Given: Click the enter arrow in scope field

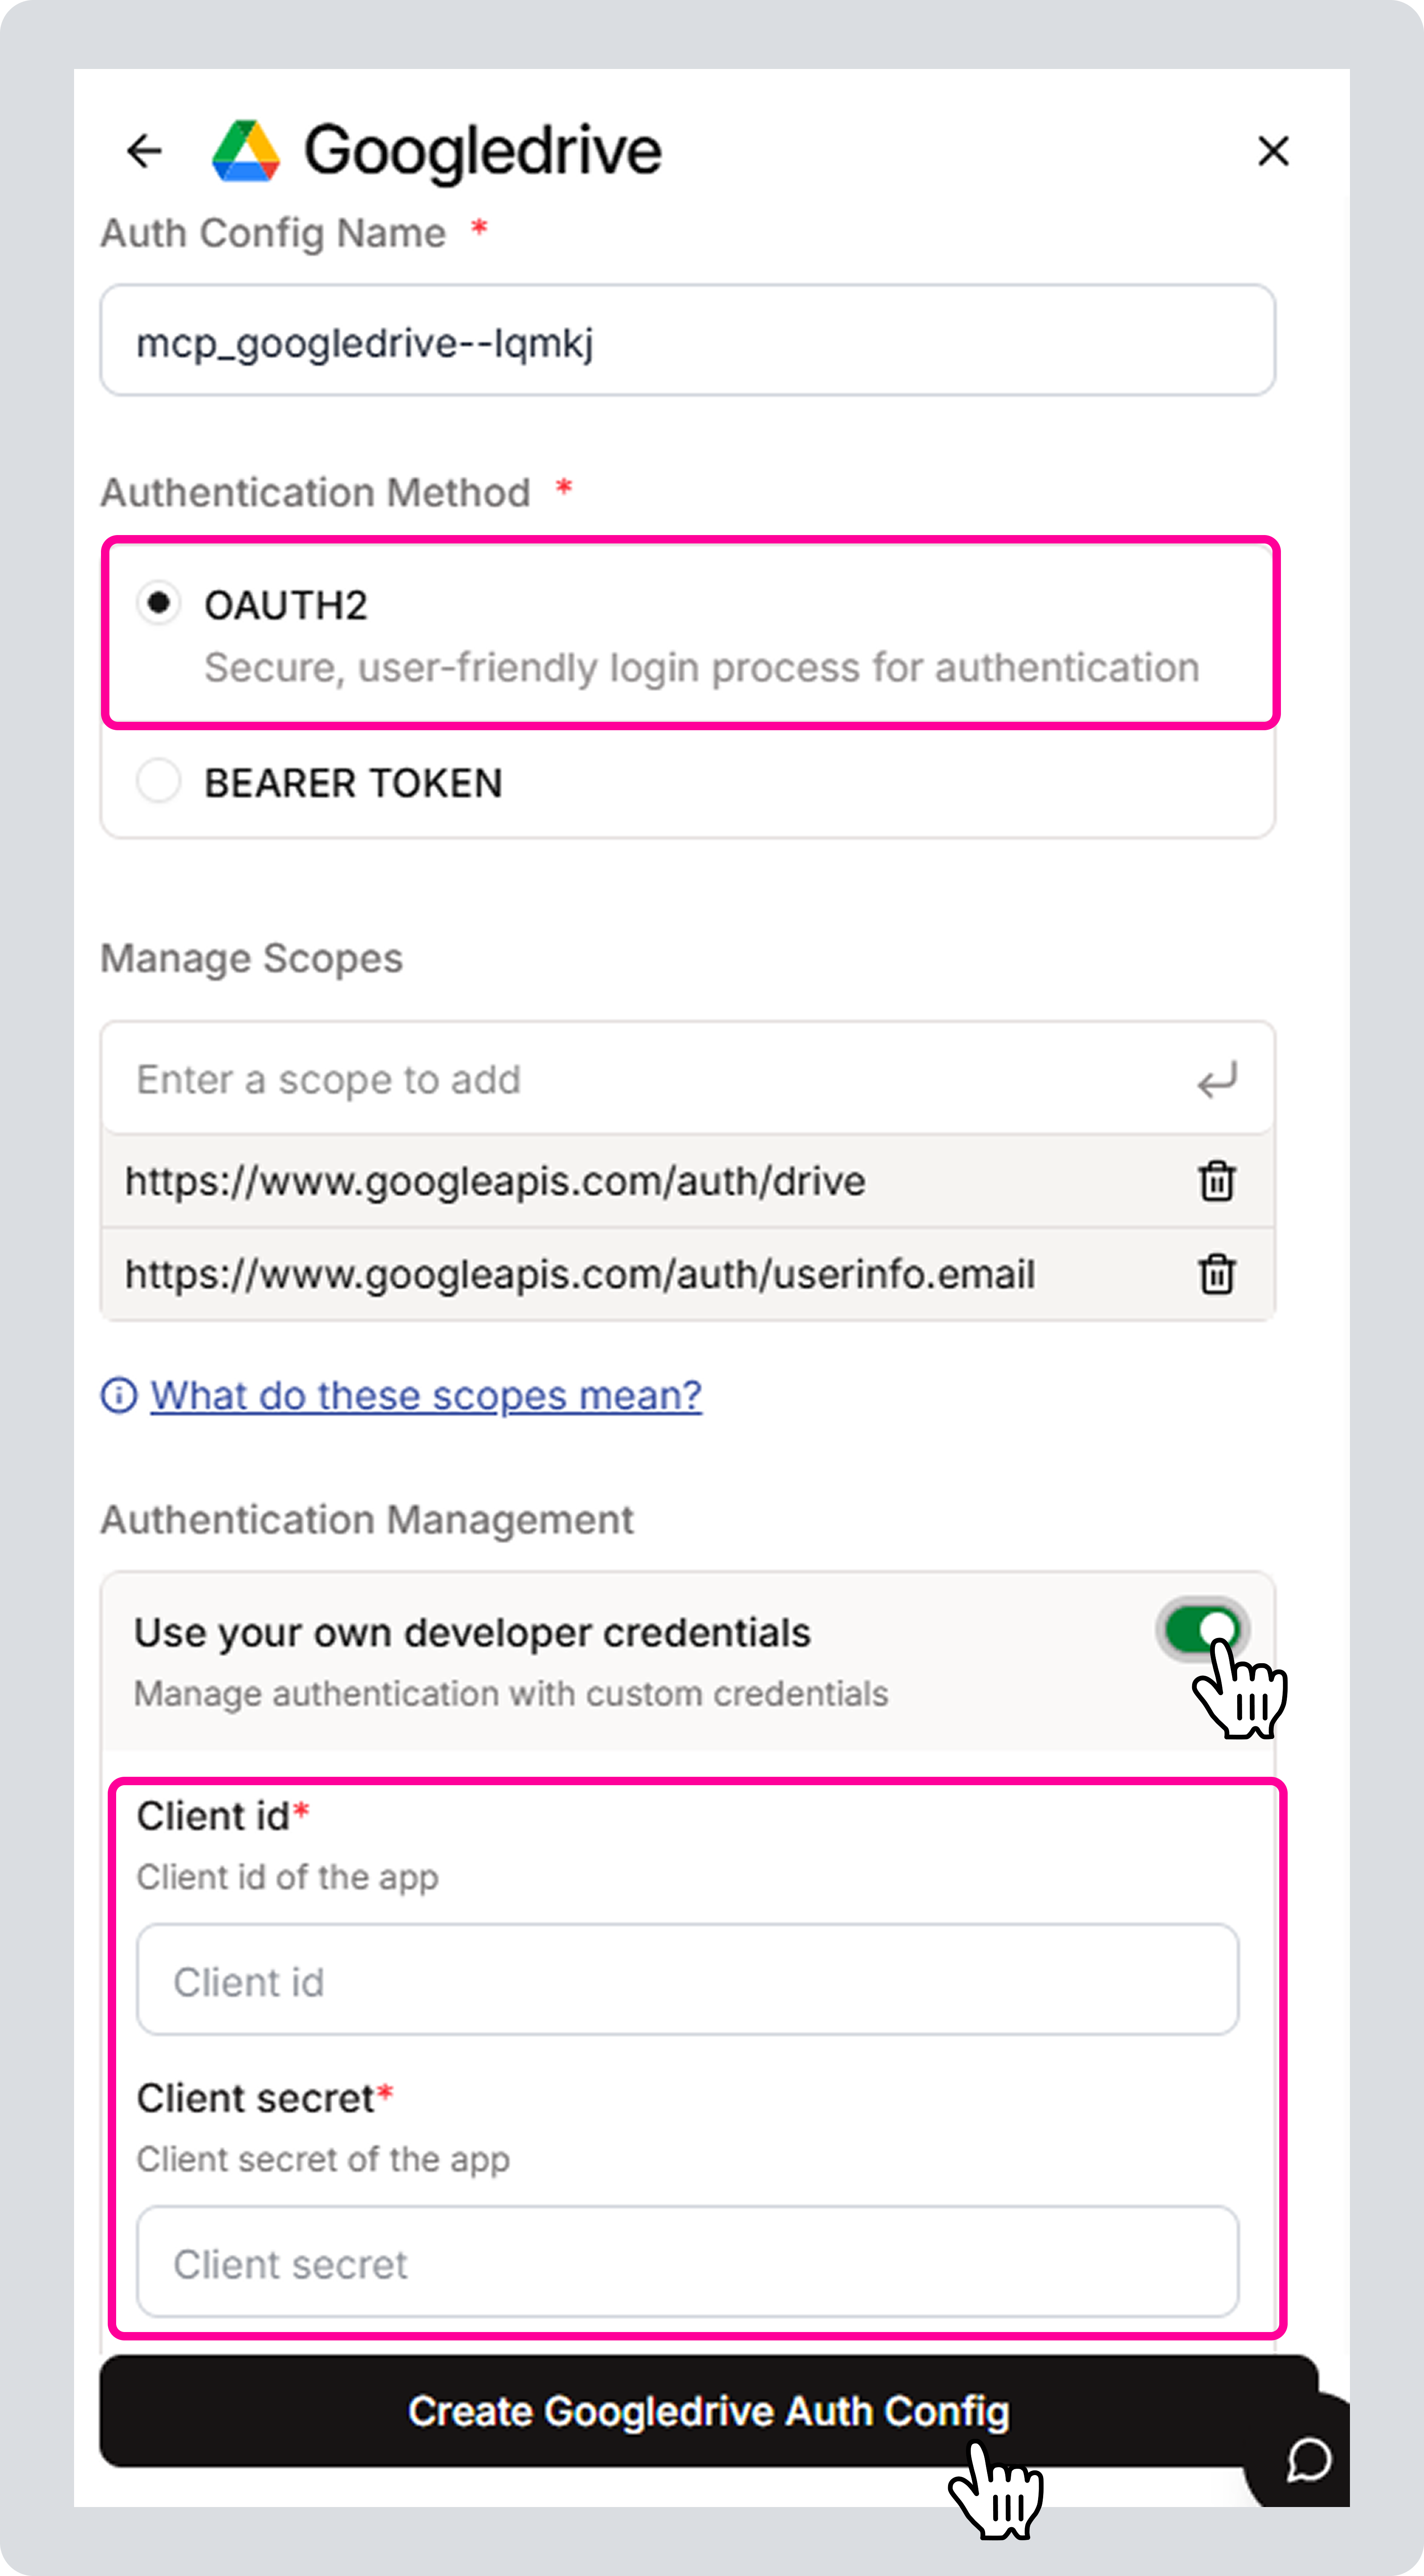Looking at the screenshot, I should pos(1217,1080).
